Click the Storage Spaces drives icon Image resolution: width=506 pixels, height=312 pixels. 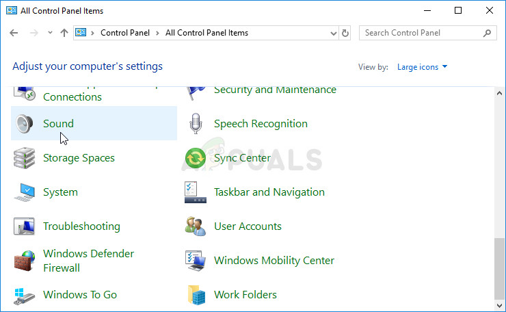[x=25, y=158]
